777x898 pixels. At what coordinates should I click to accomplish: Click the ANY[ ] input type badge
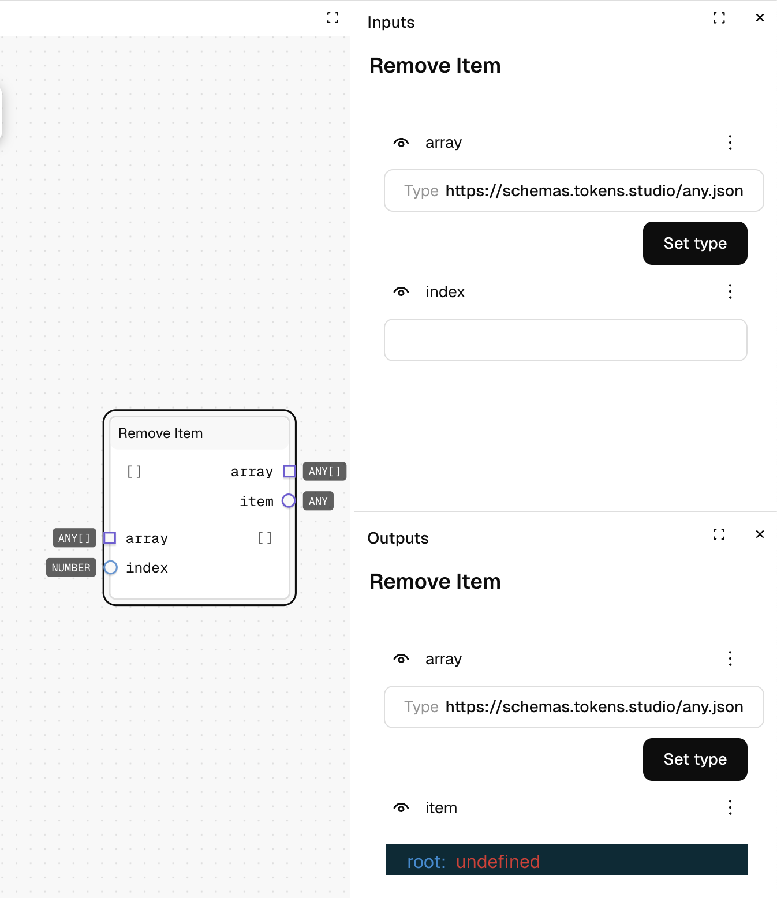tap(74, 538)
